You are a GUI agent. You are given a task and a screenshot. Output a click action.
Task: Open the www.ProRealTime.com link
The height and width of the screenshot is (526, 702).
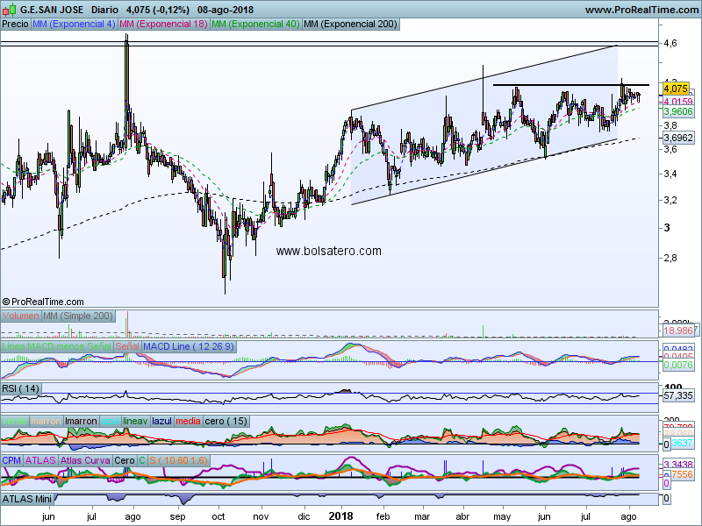click(641, 11)
